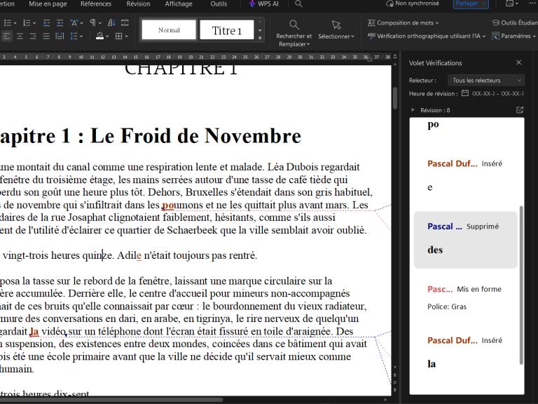Click the increase indent icon
538x404 pixels.
(x=60, y=23)
